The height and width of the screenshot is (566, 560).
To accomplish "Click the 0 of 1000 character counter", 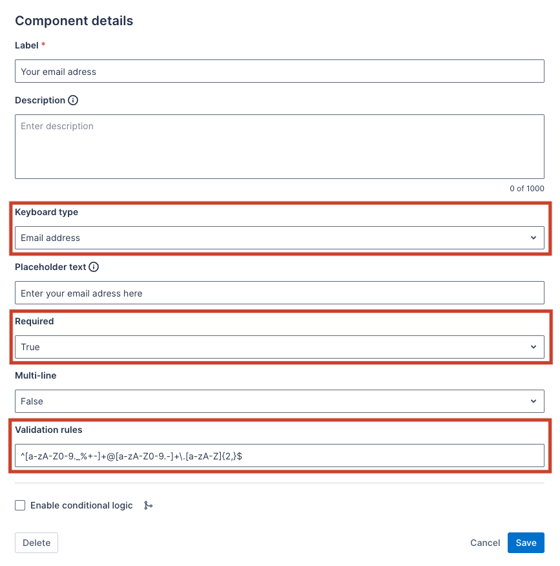I will (x=526, y=188).
